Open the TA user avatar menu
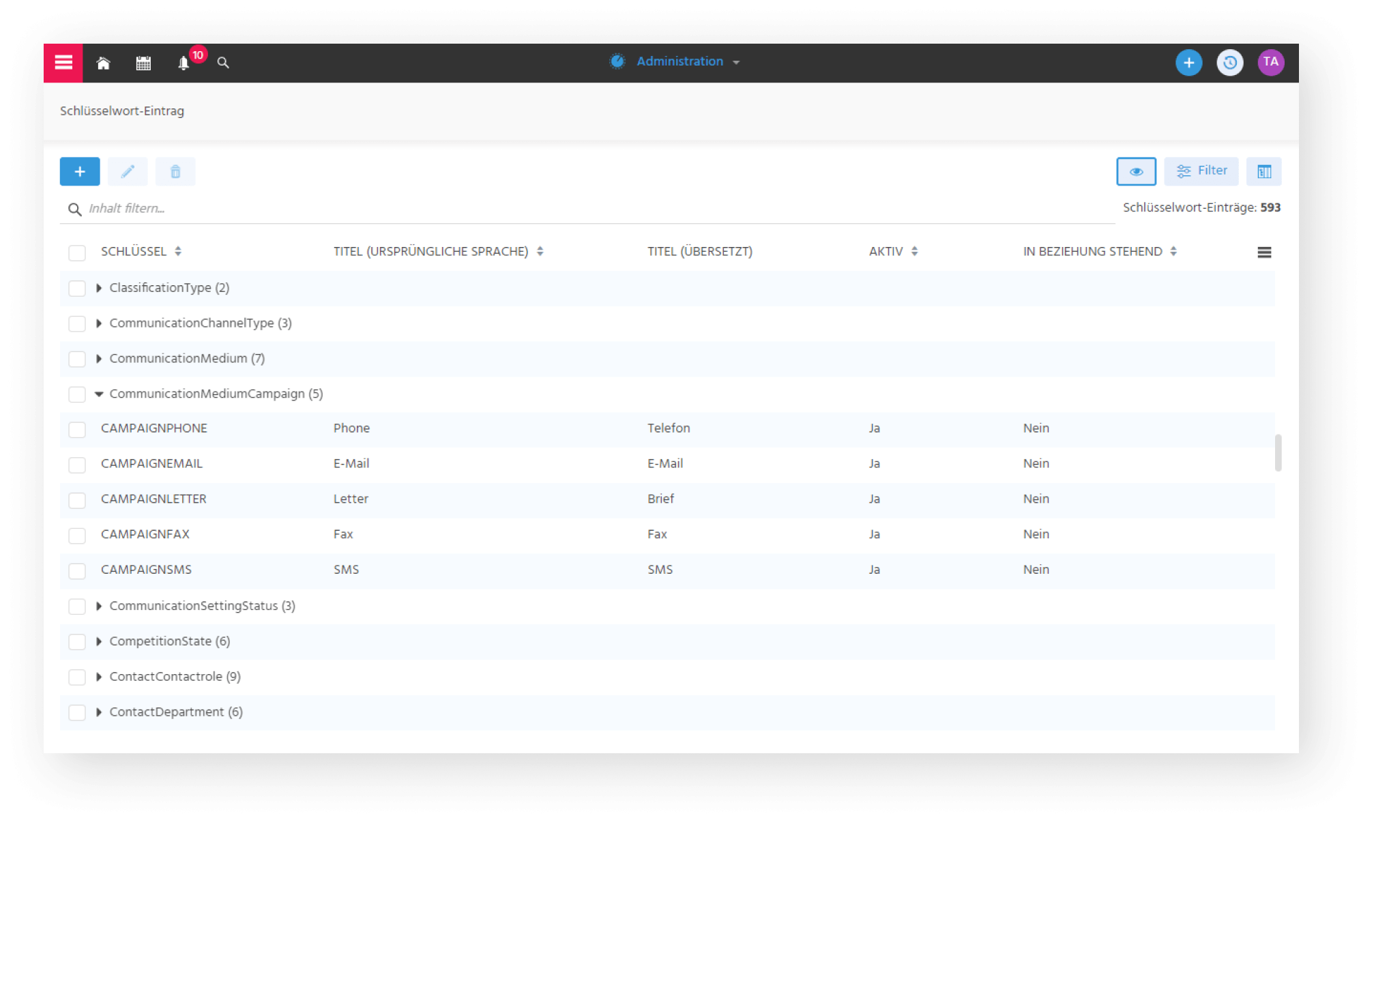Image resolution: width=1374 pixels, height=992 pixels. (1270, 63)
